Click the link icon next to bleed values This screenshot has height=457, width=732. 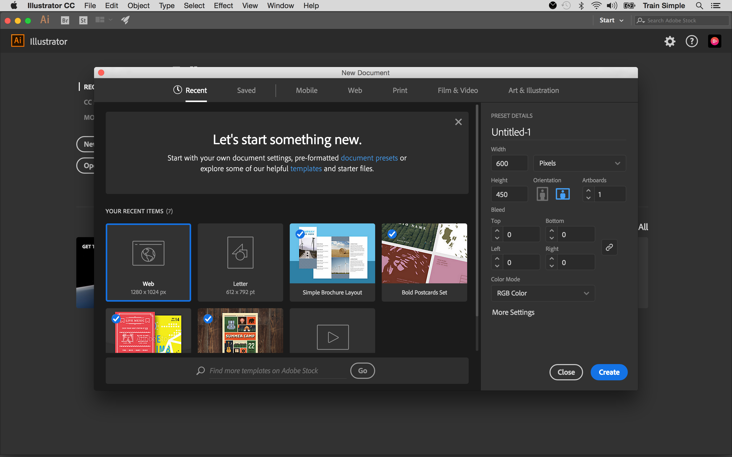pos(609,247)
